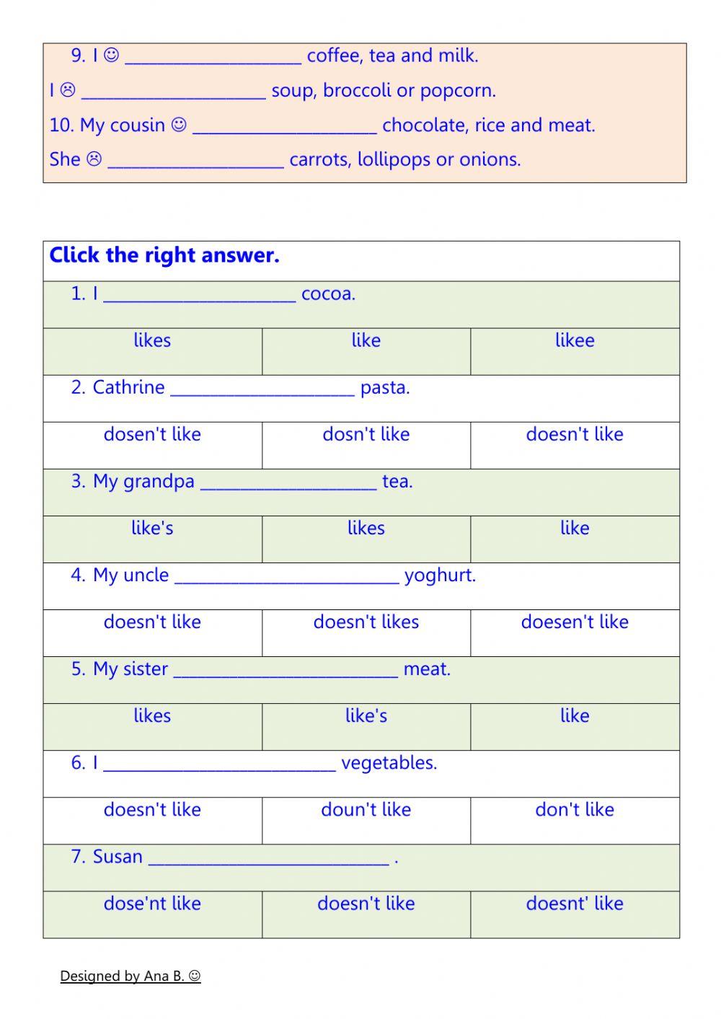The image size is (721, 1019).
Task: Select 'like's' for the My sister meat question
Action: 366,716
